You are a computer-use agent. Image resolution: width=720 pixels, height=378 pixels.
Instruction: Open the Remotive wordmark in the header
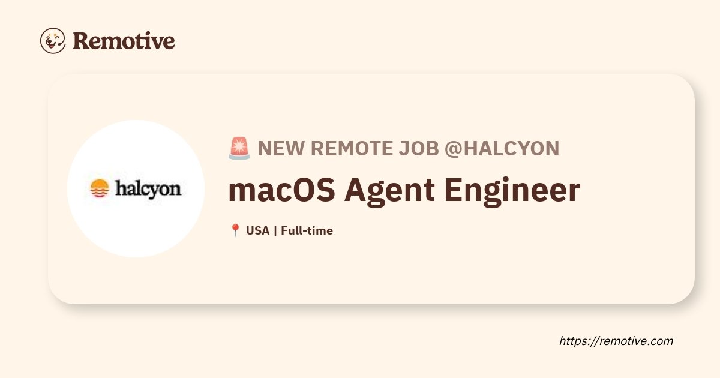pos(124,41)
